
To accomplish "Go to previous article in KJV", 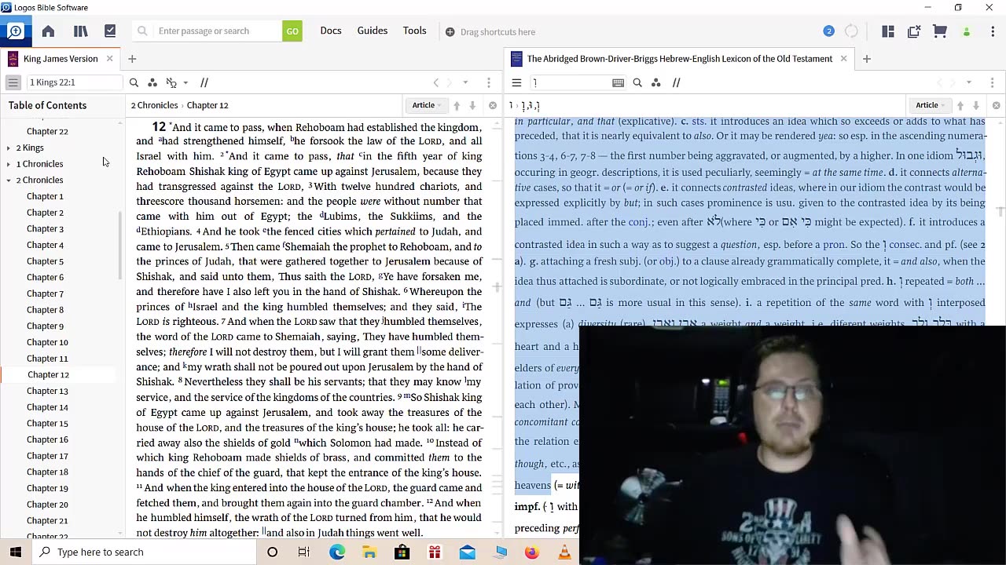I will click(457, 105).
